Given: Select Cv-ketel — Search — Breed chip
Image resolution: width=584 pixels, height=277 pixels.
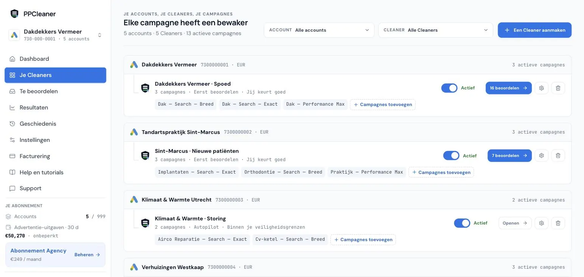Looking at the screenshot, I should click(x=290, y=239).
